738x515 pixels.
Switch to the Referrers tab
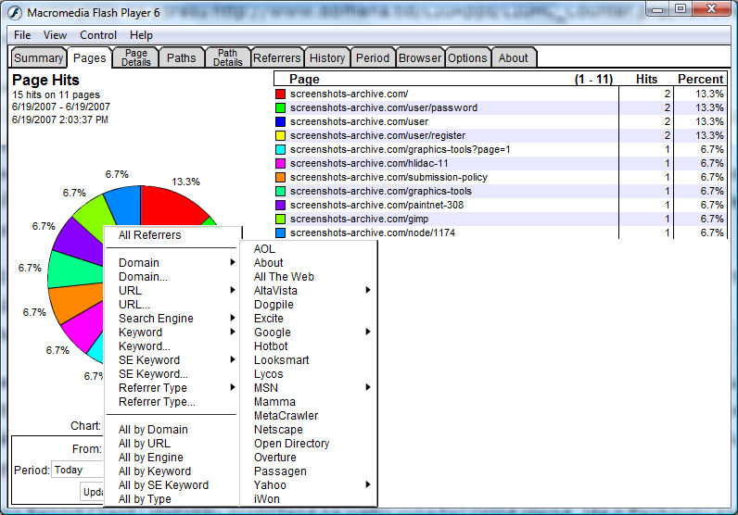click(276, 57)
